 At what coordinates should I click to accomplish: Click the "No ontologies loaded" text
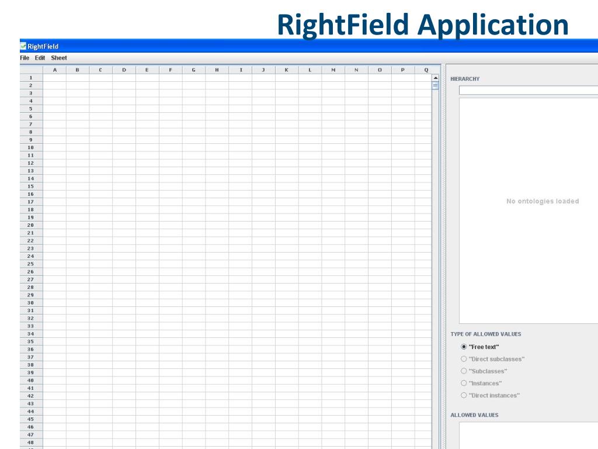click(543, 201)
